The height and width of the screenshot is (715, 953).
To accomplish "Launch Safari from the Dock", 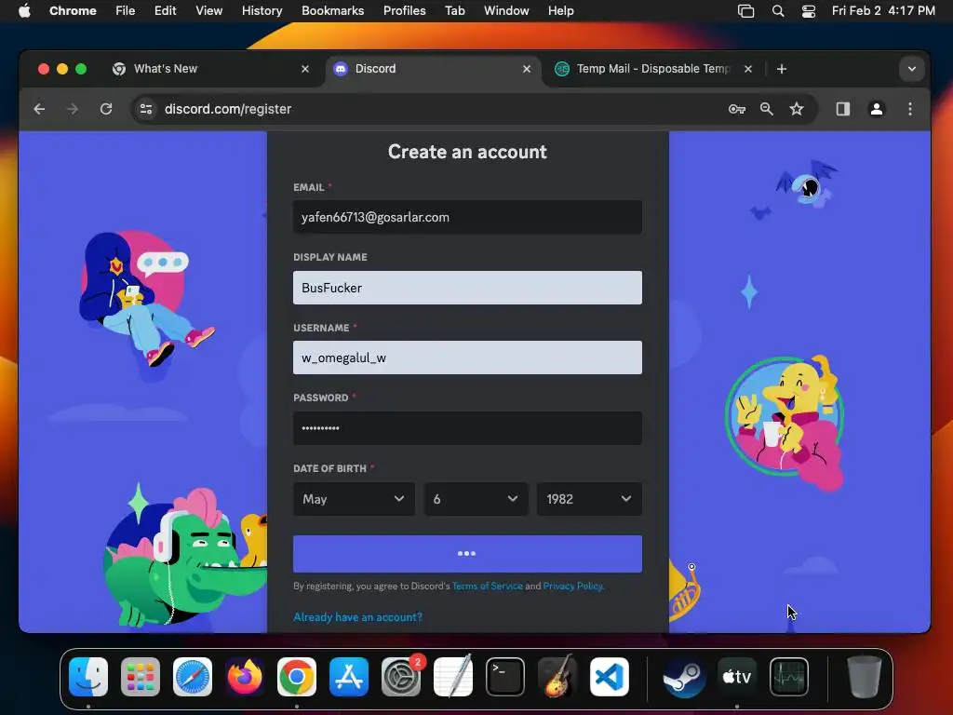I will point(193,677).
